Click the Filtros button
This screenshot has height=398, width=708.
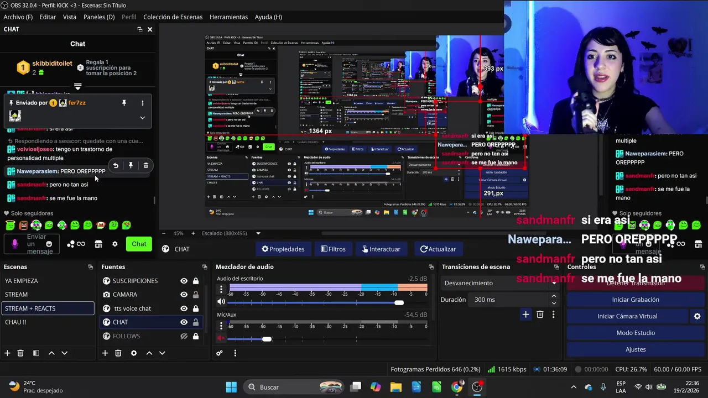point(333,249)
